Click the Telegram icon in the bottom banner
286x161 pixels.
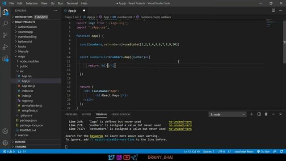coord(134,157)
